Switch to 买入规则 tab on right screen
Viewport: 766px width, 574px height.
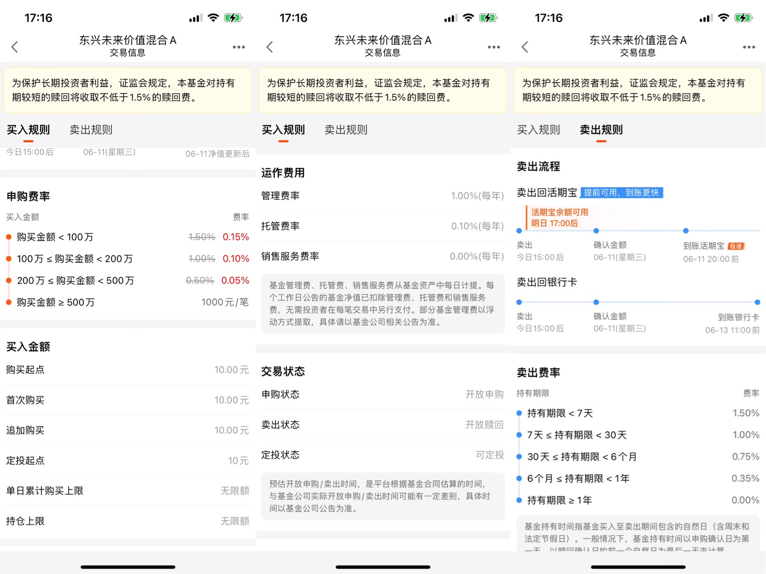point(539,129)
